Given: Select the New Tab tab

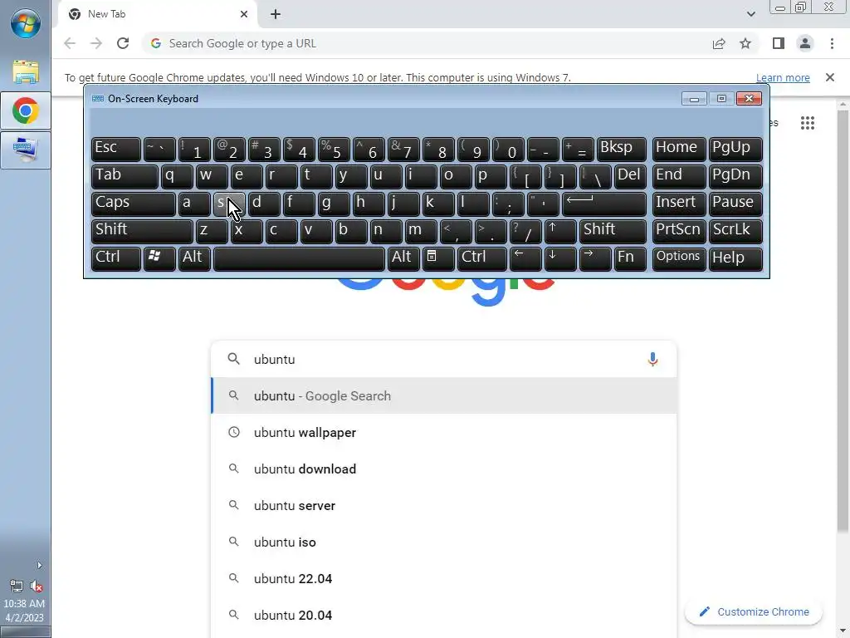Looking at the screenshot, I should pos(157,14).
